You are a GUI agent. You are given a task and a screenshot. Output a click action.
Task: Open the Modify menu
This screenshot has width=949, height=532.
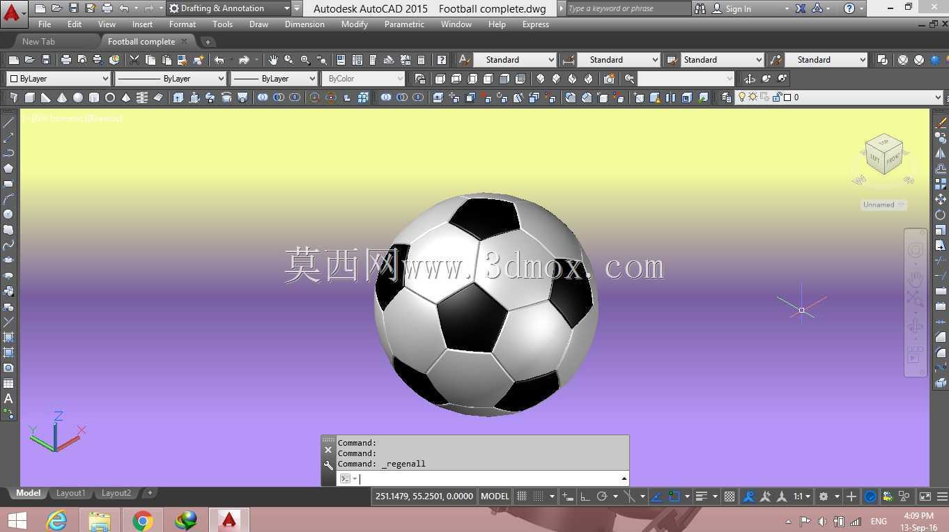[354, 24]
